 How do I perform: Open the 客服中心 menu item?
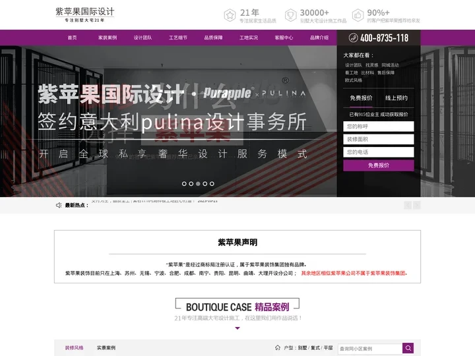click(x=284, y=38)
